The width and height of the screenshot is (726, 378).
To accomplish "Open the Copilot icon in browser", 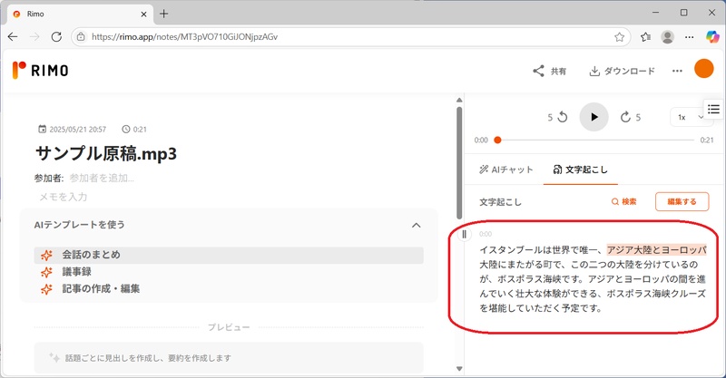I will click(x=712, y=37).
